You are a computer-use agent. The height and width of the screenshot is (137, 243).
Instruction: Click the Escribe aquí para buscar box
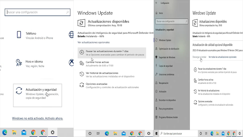178,134
